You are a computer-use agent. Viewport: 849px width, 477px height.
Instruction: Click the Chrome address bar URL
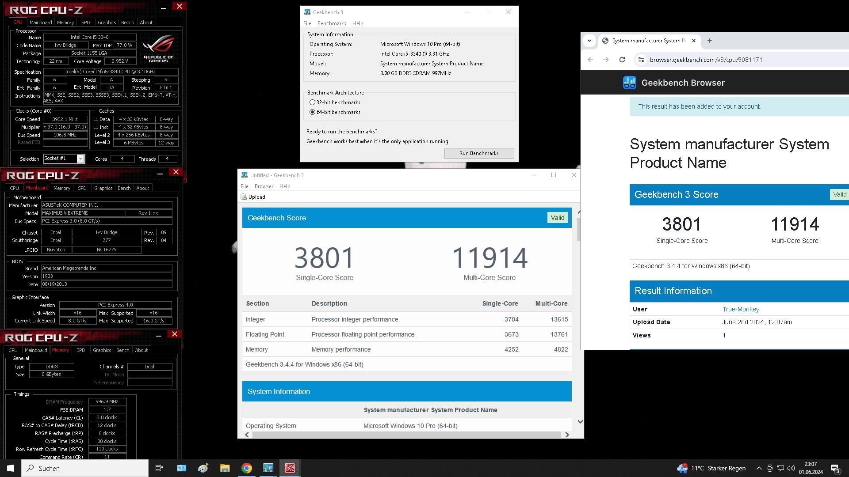(x=706, y=60)
